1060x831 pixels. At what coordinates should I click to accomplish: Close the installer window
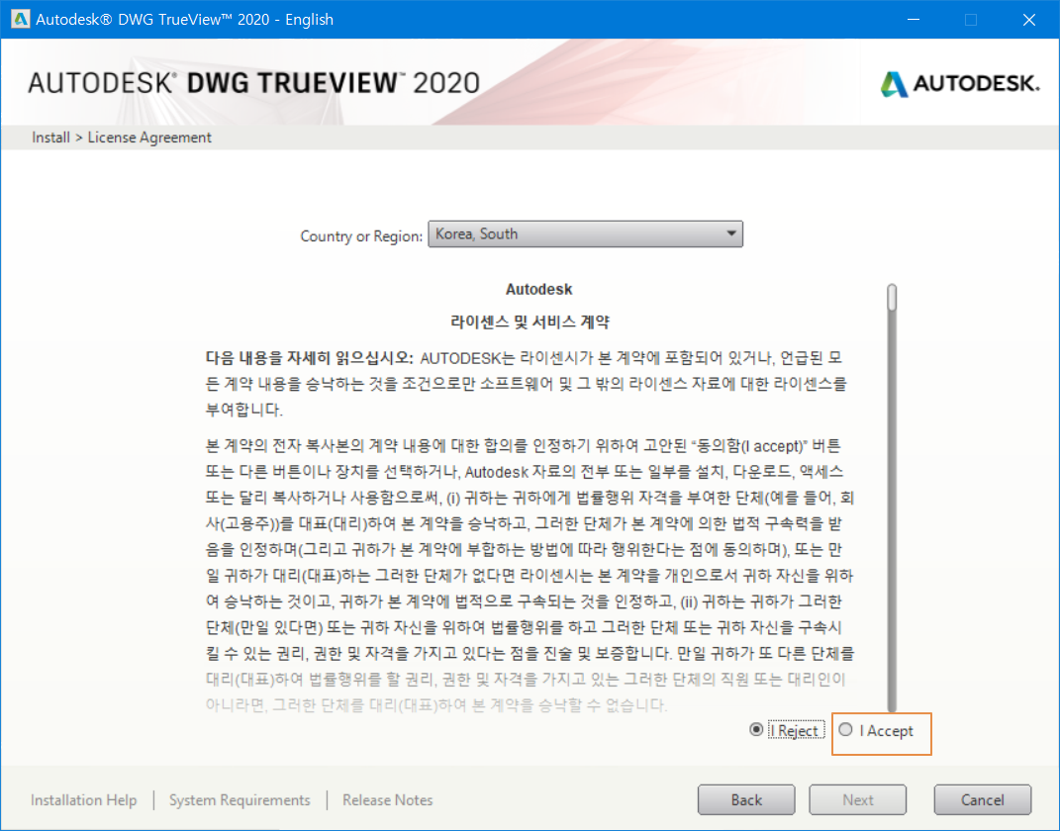1029,20
